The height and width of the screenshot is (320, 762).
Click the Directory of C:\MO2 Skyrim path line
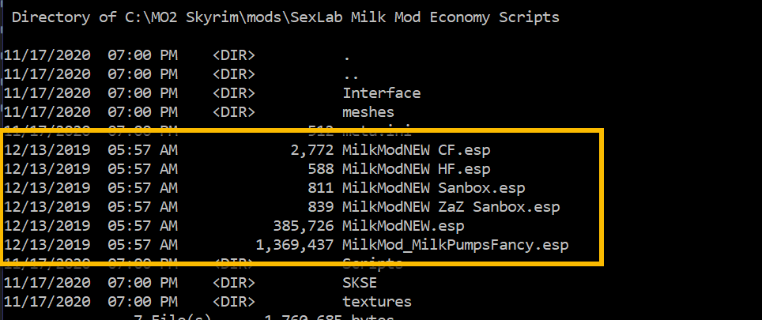click(x=286, y=17)
